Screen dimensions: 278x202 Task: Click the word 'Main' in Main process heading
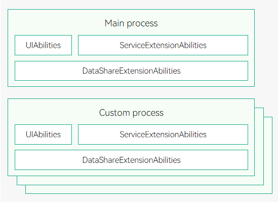[x=114, y=23]
